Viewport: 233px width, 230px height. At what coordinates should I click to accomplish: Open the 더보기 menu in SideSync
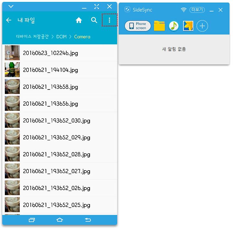click(x=197, y=10)
